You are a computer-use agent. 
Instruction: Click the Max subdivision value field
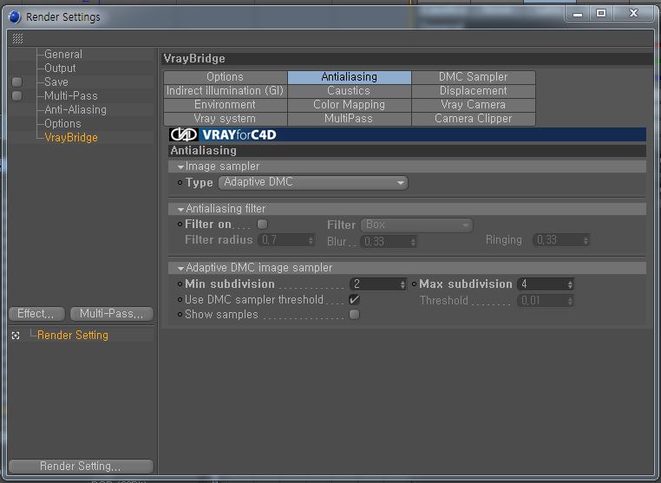pos(542,284)
